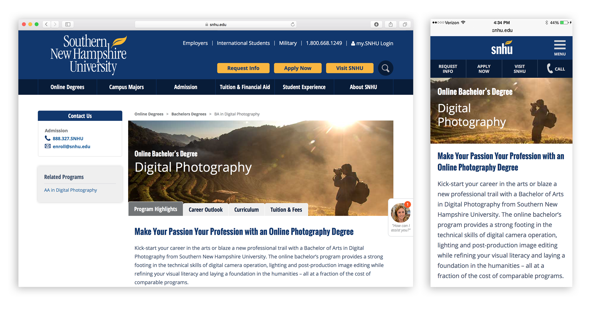Click the Online Degrees breadcrumb
This screenshot has width=589, height=313.
click(x=149, y=114)
